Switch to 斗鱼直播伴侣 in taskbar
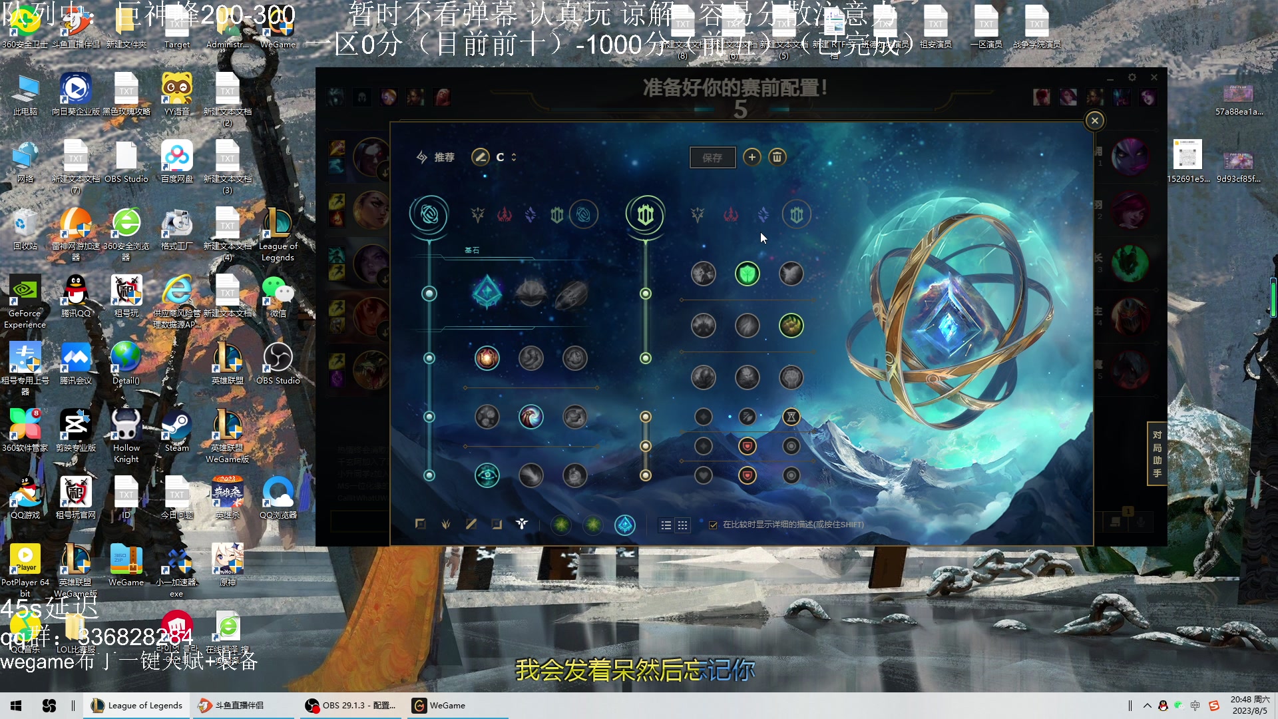1278x719 pixels. [242, 706]
